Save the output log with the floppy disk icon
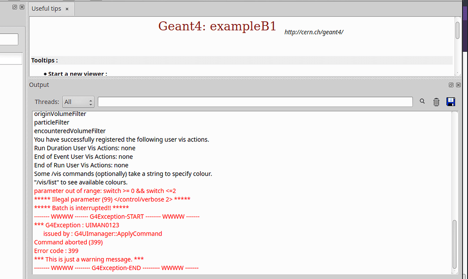The height and width of the screenshot is (279, 468). pos(451,102)
